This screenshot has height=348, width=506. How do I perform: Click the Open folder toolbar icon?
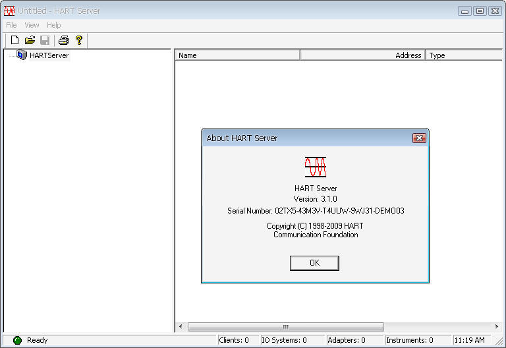coord(30,40)
